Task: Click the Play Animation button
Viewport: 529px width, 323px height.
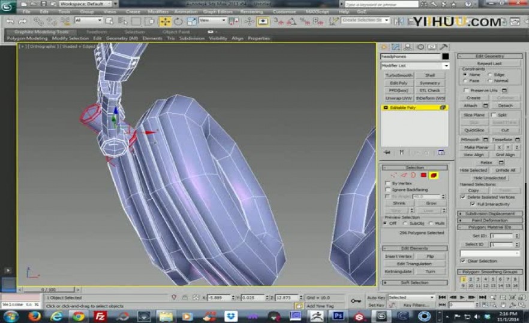Action: click(x=462, y=297)
